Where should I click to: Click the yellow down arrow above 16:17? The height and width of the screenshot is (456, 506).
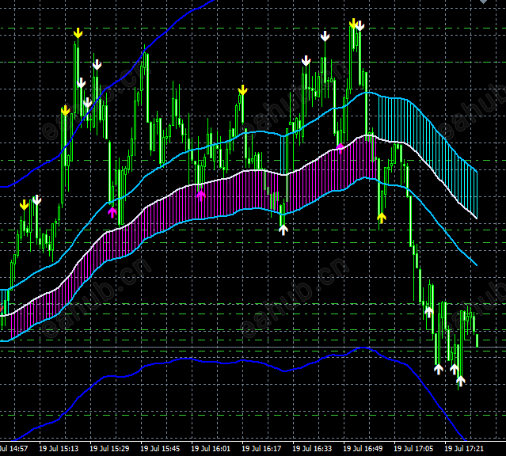(242, 90)
